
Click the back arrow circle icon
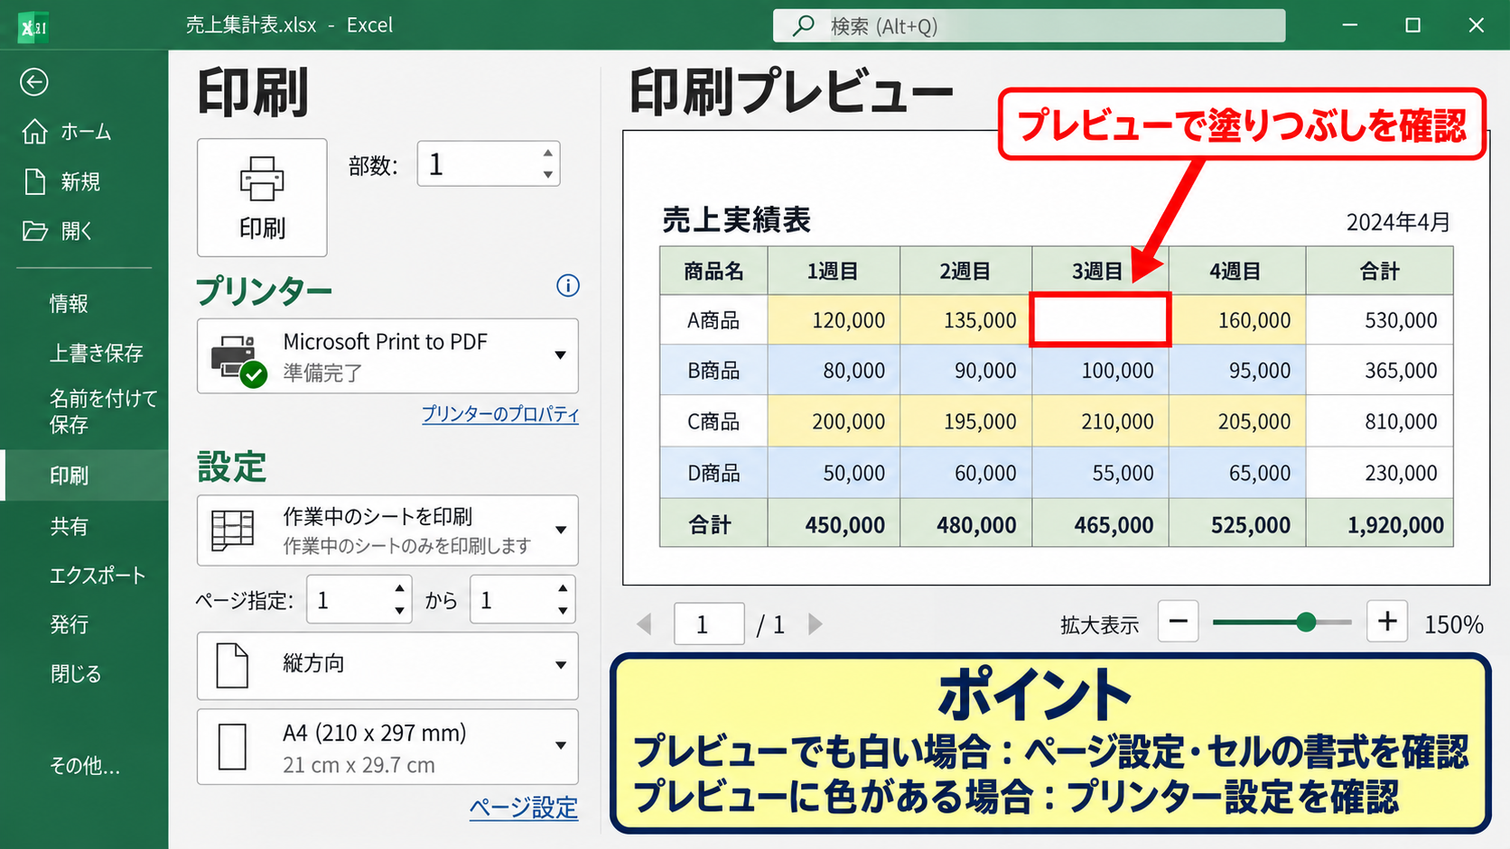point(34,82)
